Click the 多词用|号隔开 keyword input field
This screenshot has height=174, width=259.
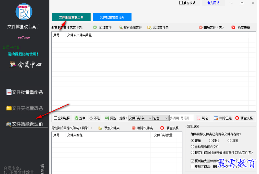(182, 118)
